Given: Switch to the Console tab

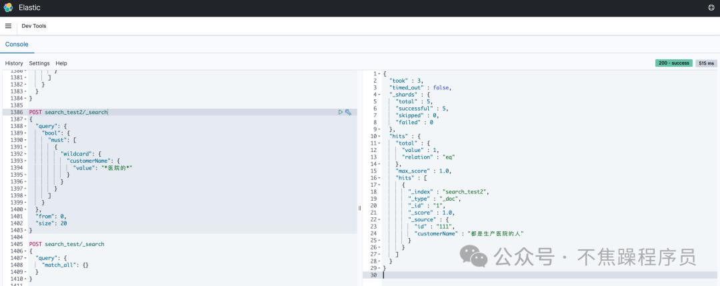Looking at the screenshot, I should (x=17, y=44).
